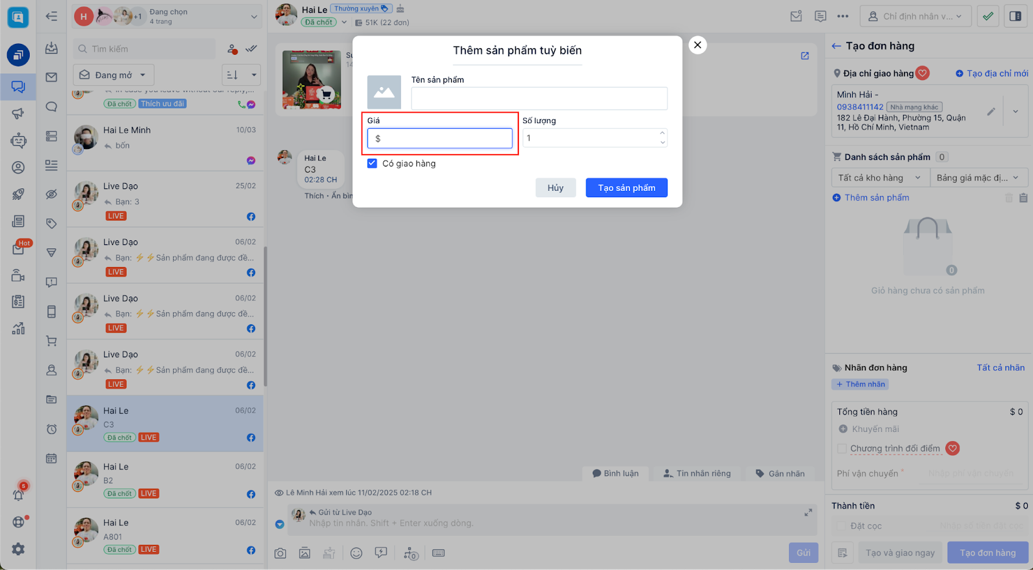Click the keyboard icon in message toolbar
This screenshot has width=1033, height=570.
click(x=438, y=553)
